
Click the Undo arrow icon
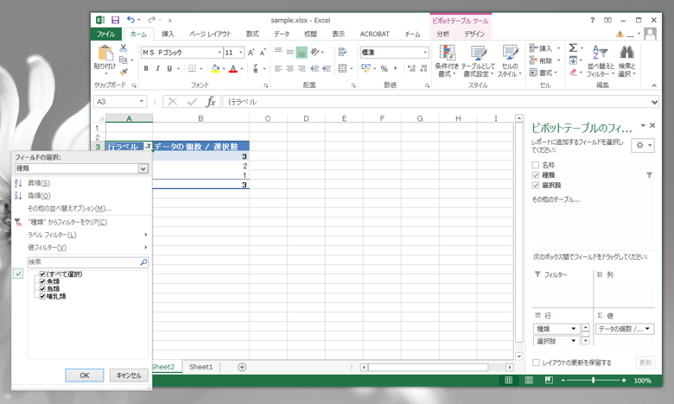[130, 20]
